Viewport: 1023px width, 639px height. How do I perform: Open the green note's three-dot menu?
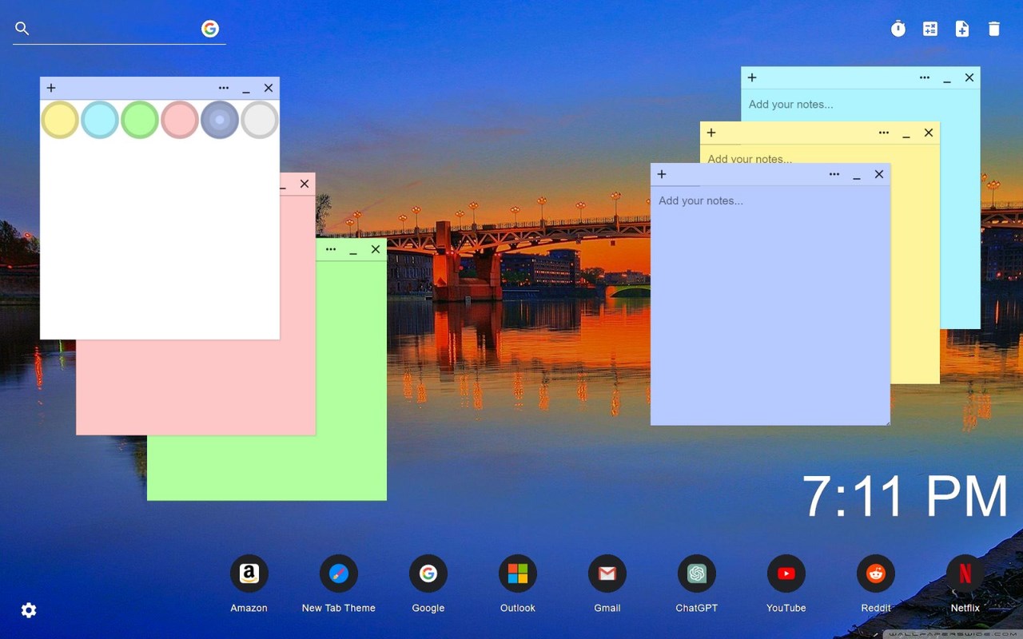pyautogui.click(x=331, y=249)
